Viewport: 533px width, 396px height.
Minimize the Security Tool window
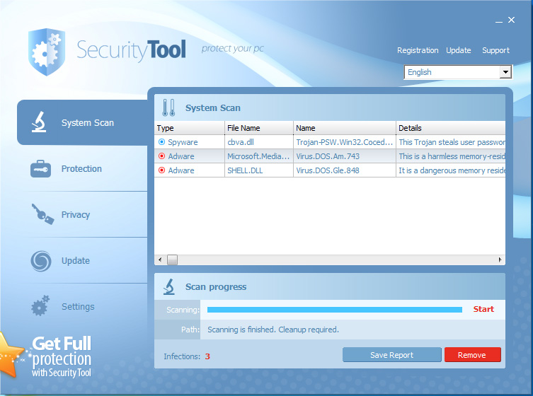498,21
